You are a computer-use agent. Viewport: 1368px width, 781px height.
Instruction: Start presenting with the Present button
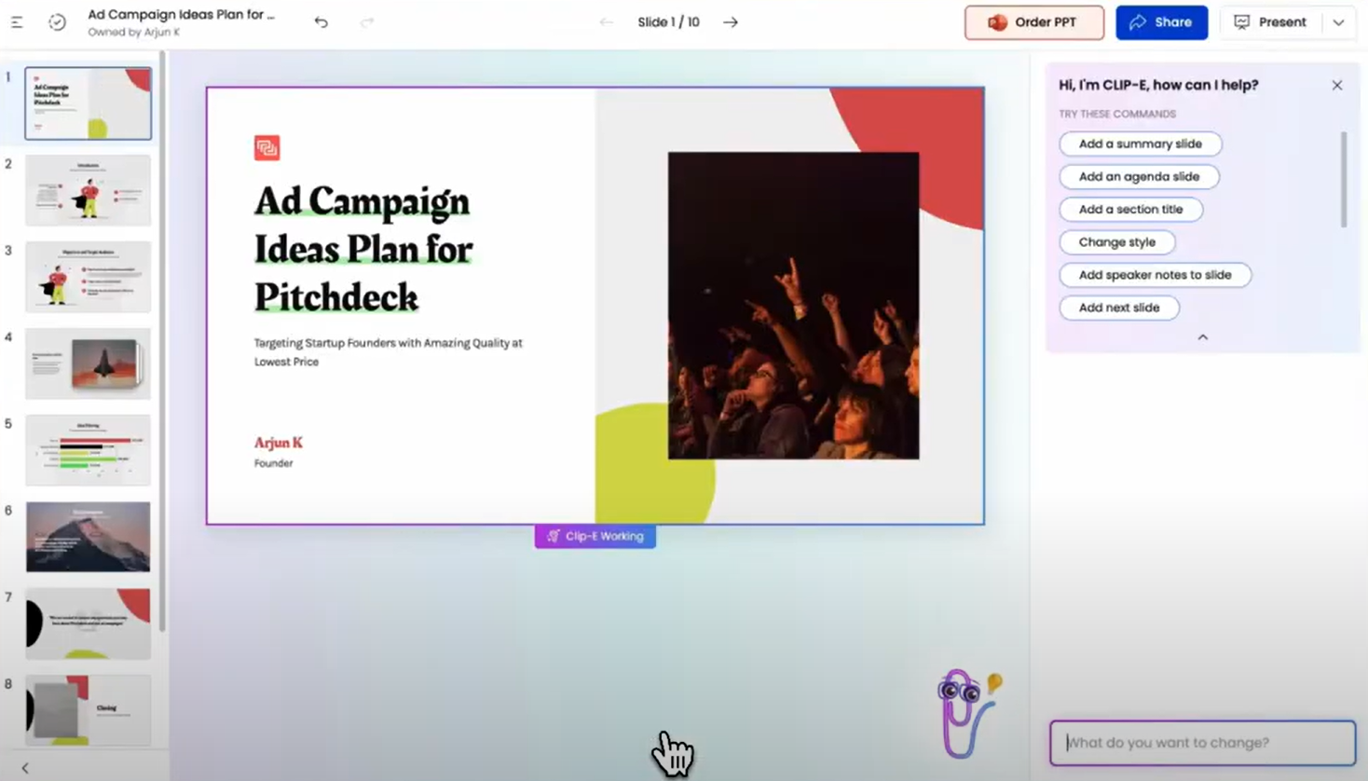click(x=1270, y=22)
